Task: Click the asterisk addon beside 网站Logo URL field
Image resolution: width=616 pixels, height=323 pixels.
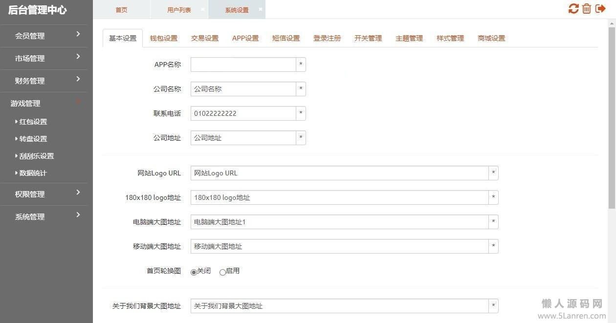Action: [493, 173]
